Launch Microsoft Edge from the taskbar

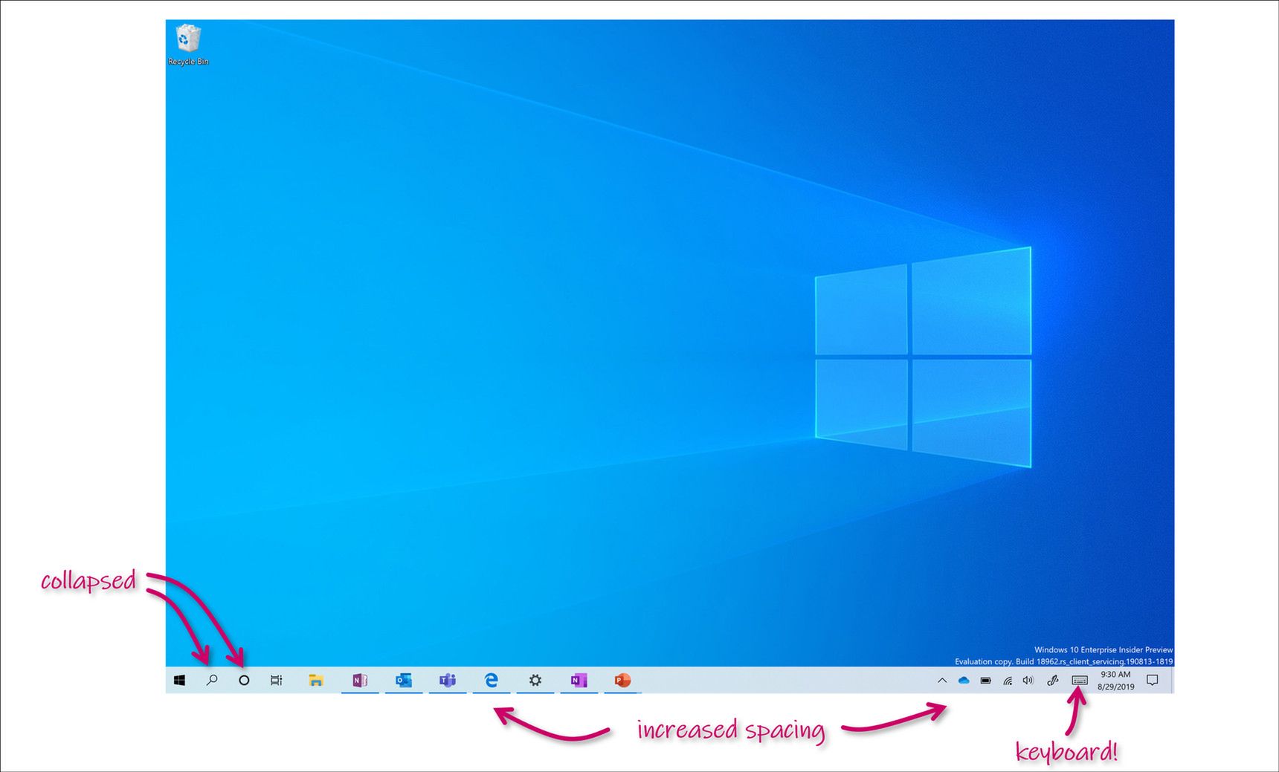(x=491, y=680)
